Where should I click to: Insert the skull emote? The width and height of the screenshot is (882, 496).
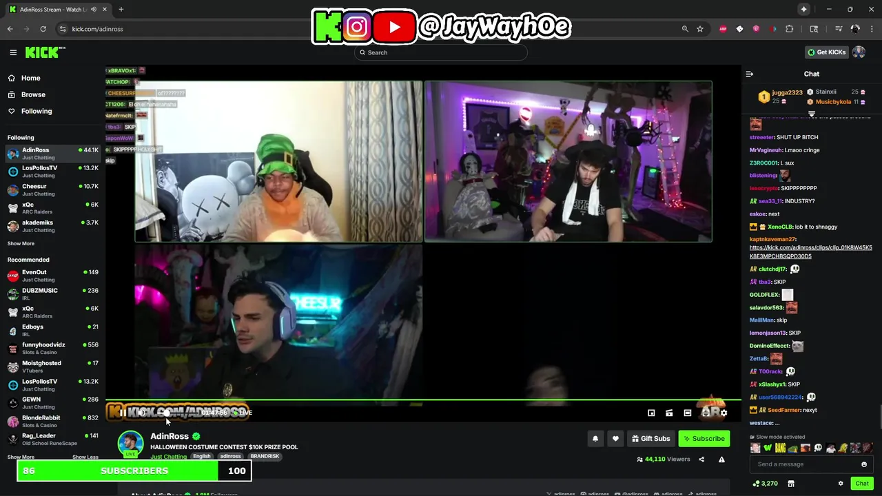(x=818, y=448)
